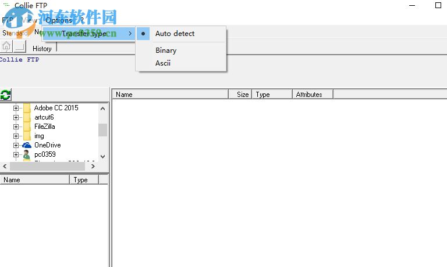The width and height of the screenshot is (447, 267).
Task: Select the OneDrive cloud icon
Action: click(27, 145)
